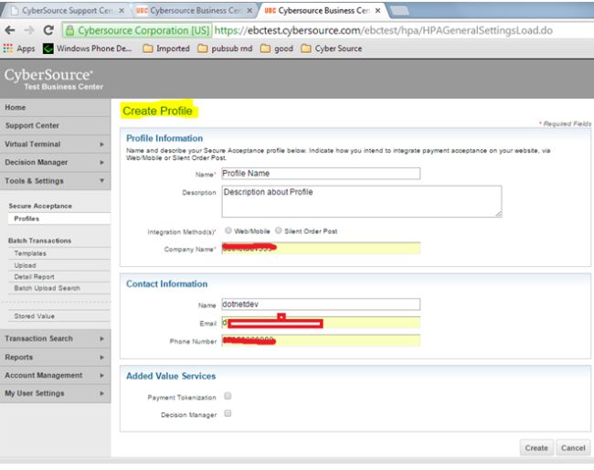Click the Phone Number input field
This screenshot has width=594, height=470.
coord(321,341)
